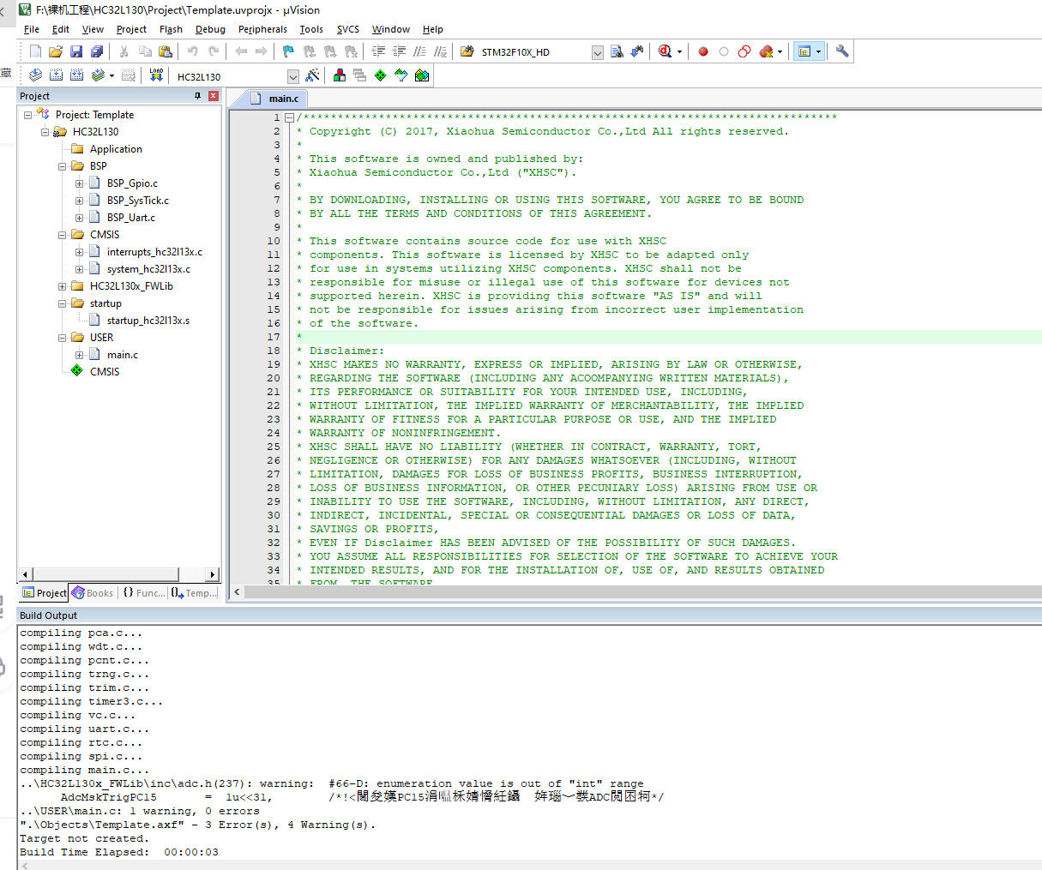Image resolution: width=1042 pixels, height=870 pixels.
Task: Open a file using the folder icon
Action: click(56, 51)
